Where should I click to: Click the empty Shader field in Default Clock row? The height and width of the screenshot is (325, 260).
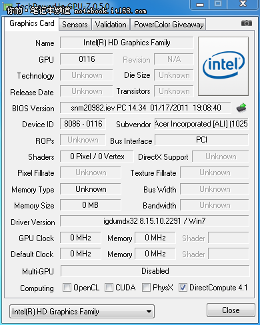[229, 254]
